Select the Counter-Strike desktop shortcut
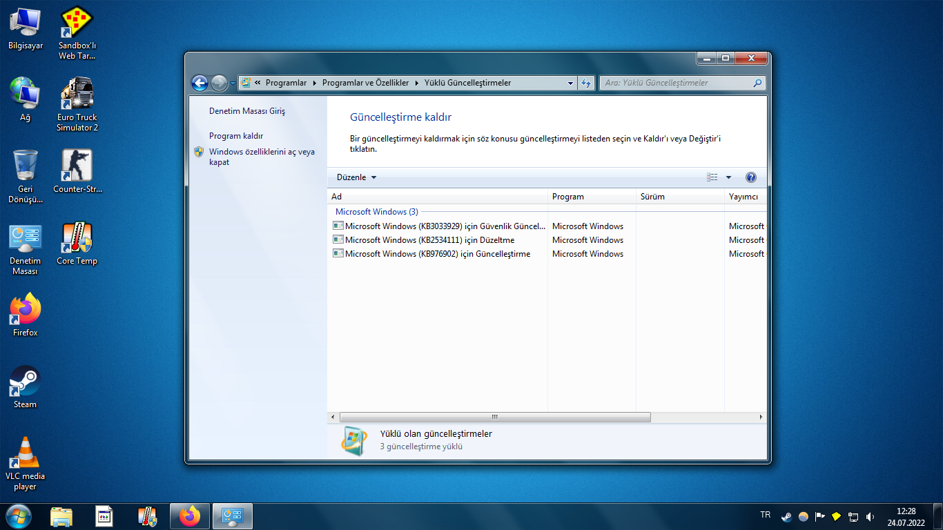This screenshot has height=530, width=943. click(77, 172)
